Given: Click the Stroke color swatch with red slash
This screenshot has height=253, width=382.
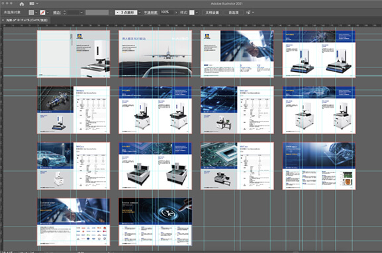Looking at the screenshot, I should point(42,13).
